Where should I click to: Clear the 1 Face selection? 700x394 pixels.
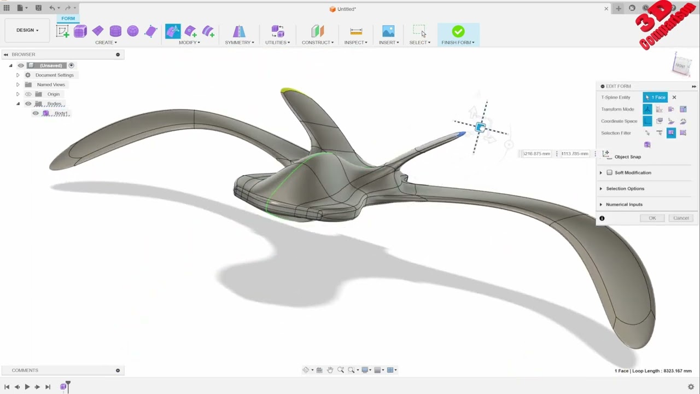674,97
